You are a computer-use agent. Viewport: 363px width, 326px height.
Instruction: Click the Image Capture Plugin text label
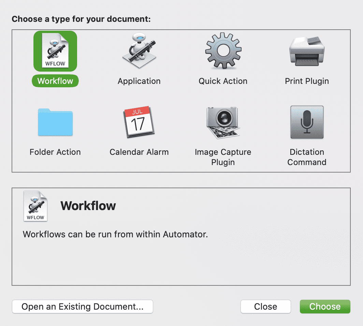(223, 157)
